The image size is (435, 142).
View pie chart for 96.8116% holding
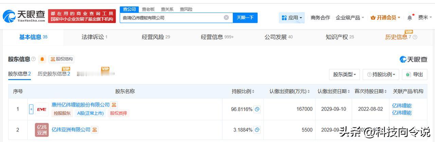click(257, 109)
